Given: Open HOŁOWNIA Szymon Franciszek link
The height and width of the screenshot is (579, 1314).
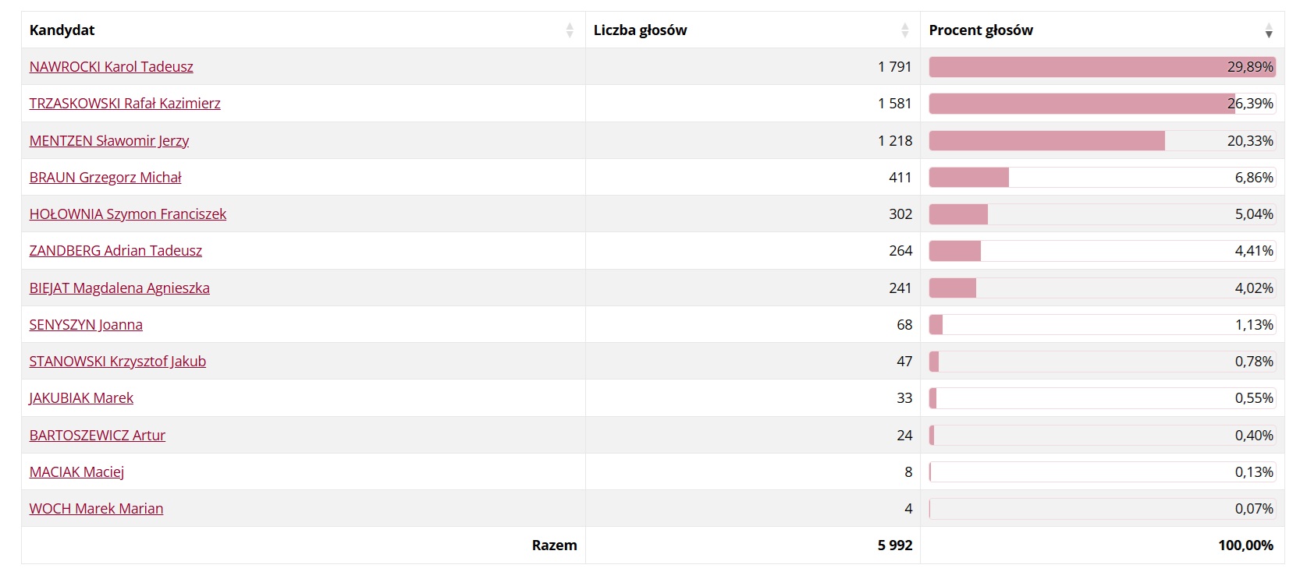Looking at the screenshot, I should [x=128, y=214].
